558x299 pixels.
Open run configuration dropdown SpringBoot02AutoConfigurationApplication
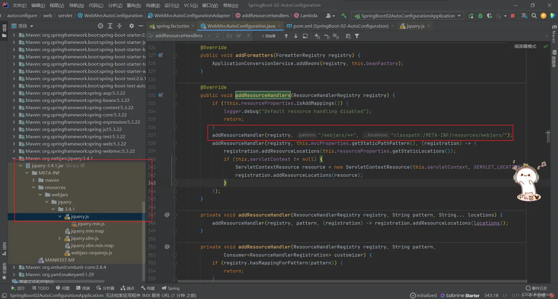(407, 16)
